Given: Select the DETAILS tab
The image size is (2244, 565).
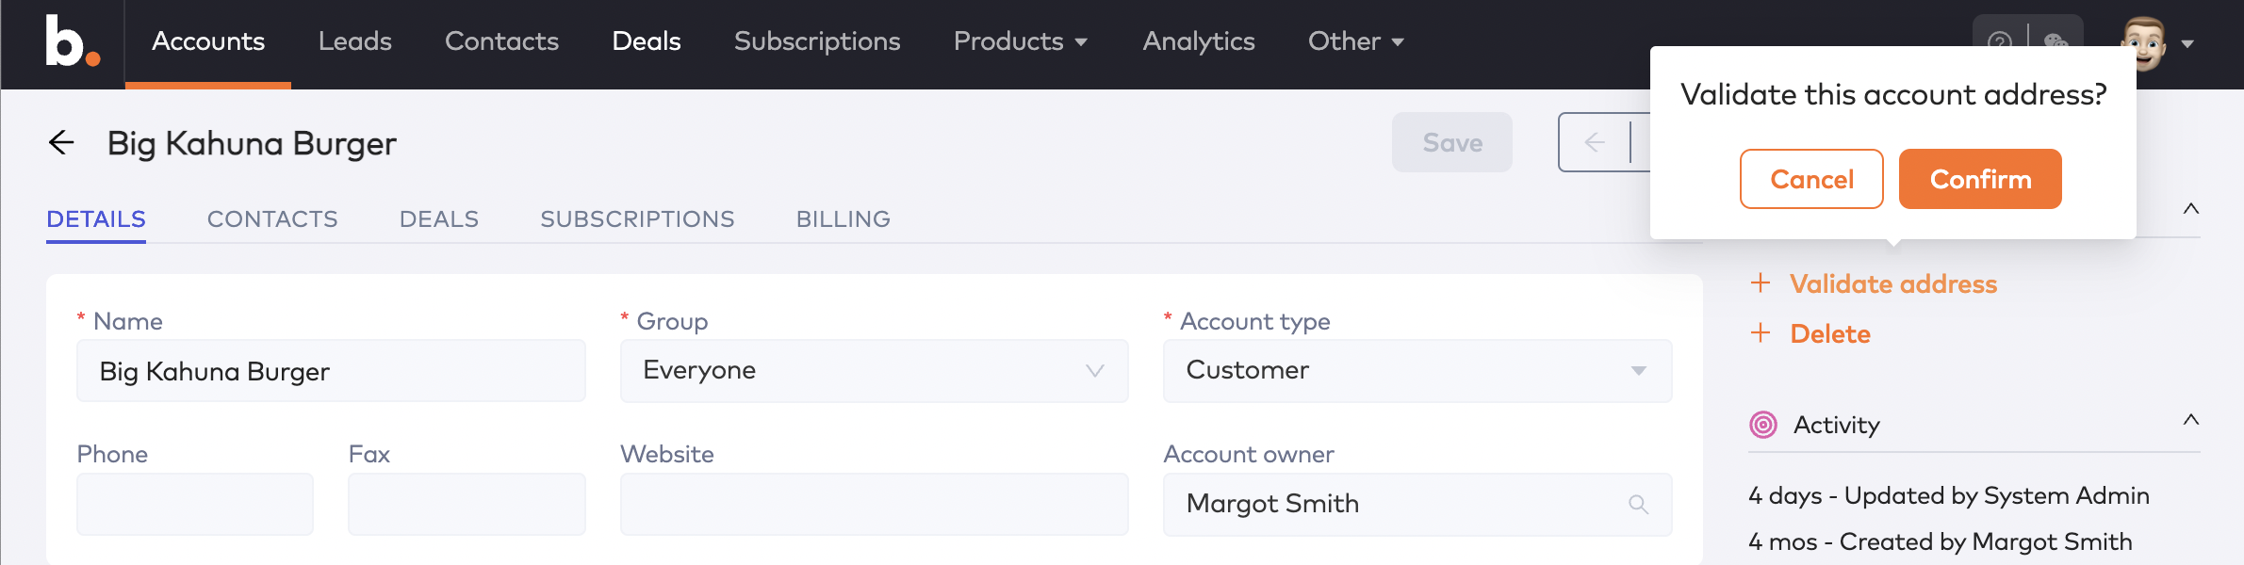Looking at the screenshot, I should [96, 219].
